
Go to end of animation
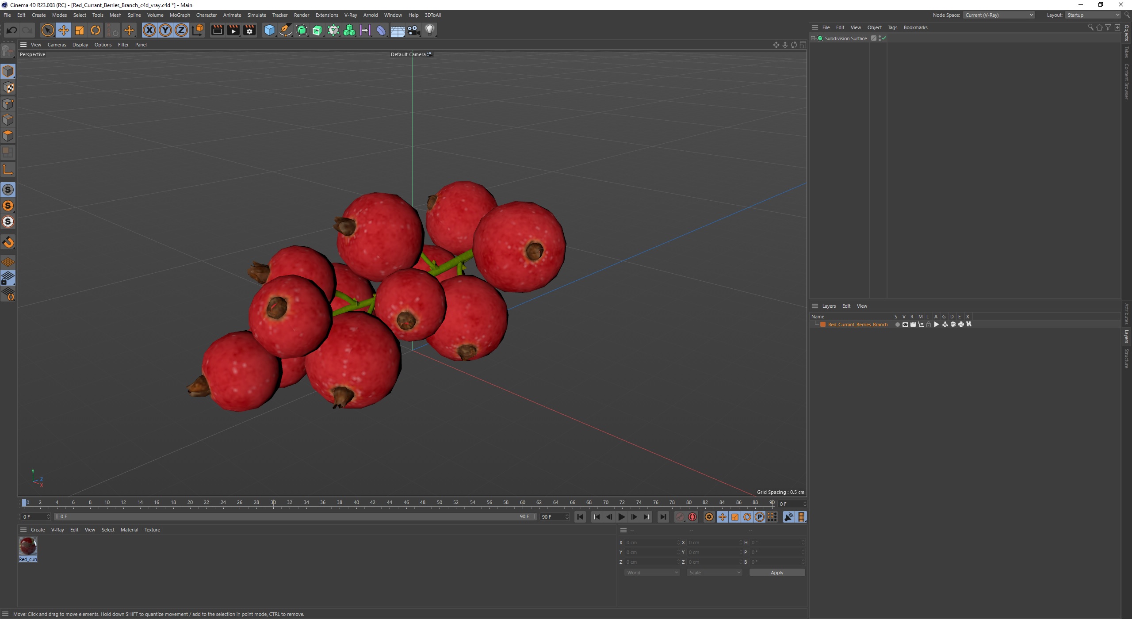point(663,517)
